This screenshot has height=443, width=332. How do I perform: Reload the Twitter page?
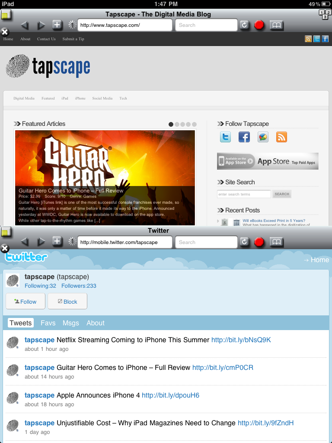(245, 242)
